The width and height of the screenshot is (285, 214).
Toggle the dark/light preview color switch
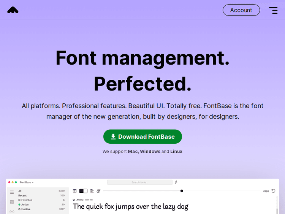(x=83, y=191)
